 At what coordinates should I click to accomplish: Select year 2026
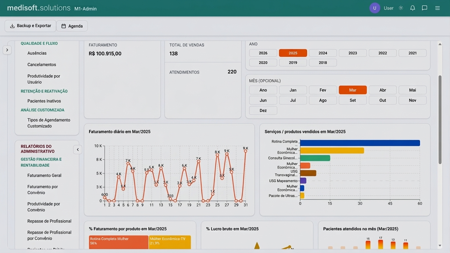click(x=263, y=53)
